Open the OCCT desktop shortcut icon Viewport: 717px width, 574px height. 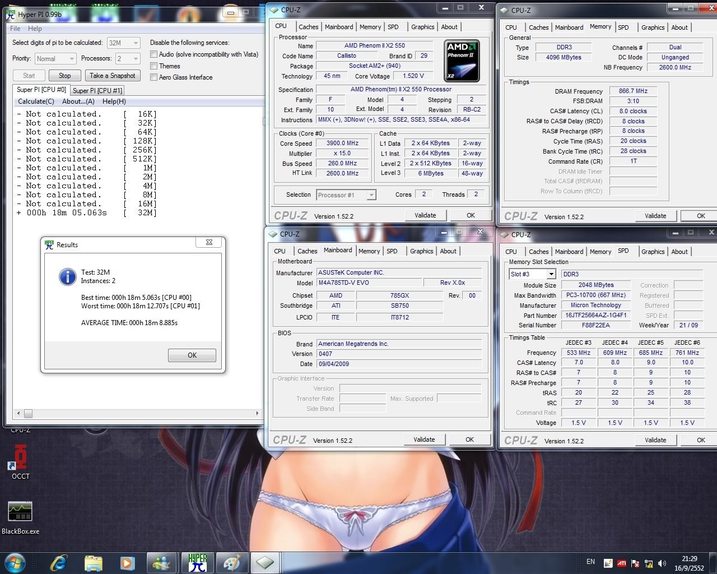[21, 457]
